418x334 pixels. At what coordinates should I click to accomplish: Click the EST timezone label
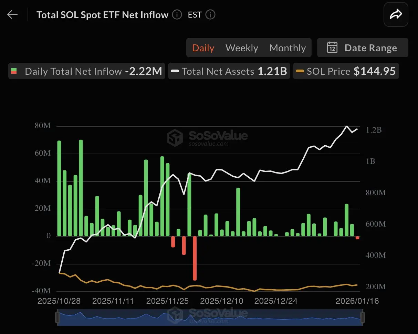coord(195,15)
